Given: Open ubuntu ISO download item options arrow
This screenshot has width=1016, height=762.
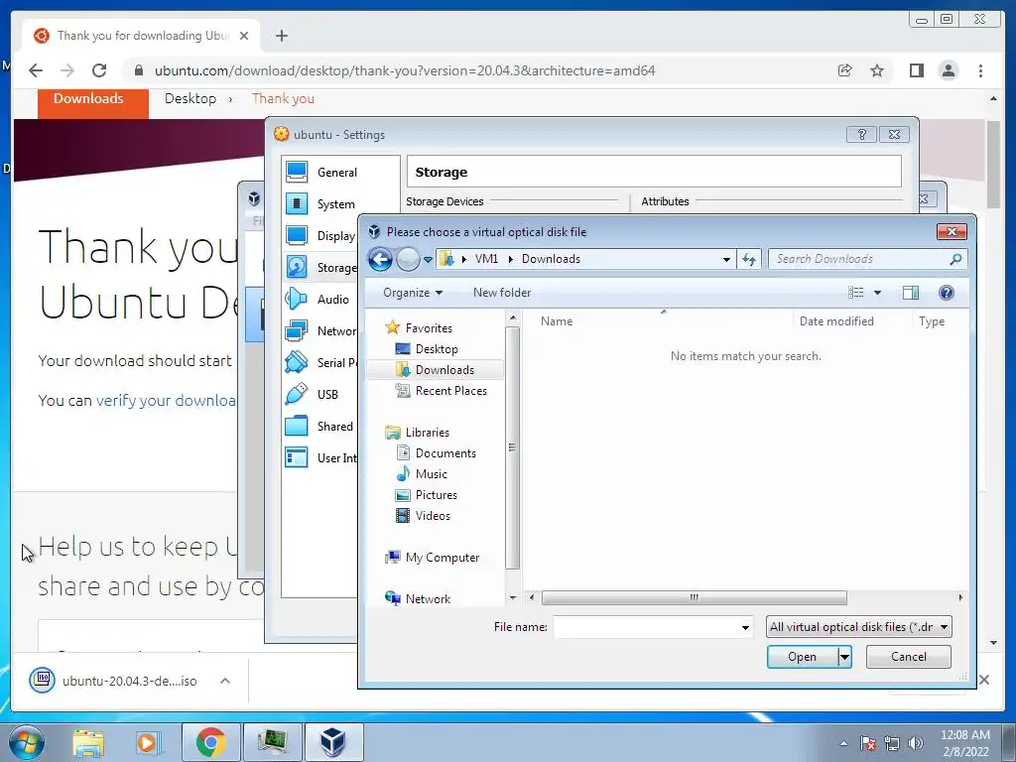Looking at the screenshot, I should (x=225, y=681).
